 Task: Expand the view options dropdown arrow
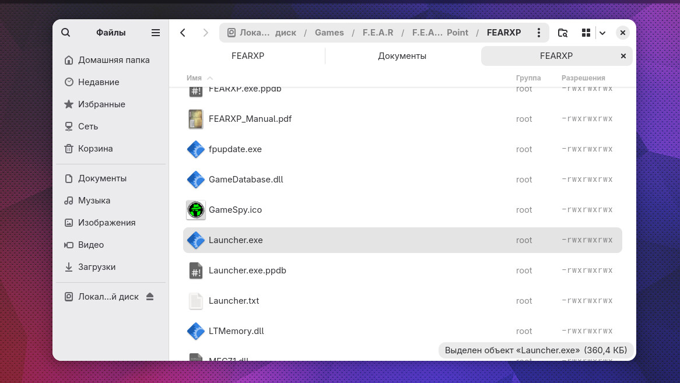click(x=602, y=33)
